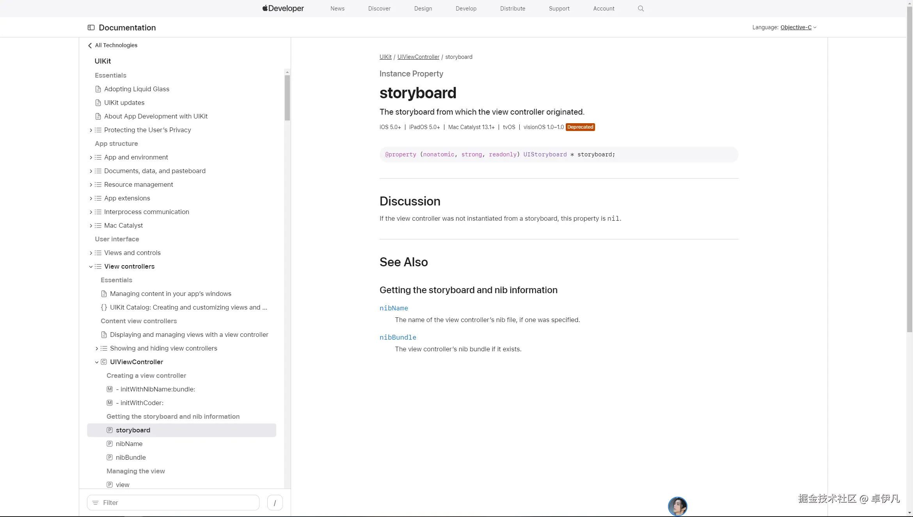The image size is (913, 517).
Task: Click the property P icon beside storyboard
Action: [x=110, y=430]
